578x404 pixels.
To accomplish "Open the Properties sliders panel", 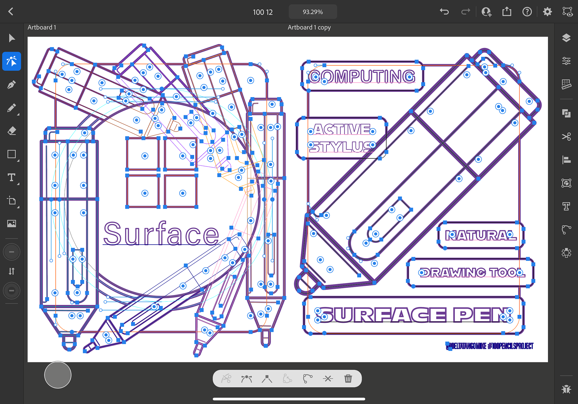I will [x=566, y=61].
